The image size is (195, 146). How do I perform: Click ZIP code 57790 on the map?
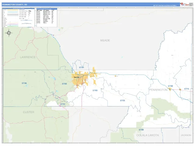coord(170,86)
